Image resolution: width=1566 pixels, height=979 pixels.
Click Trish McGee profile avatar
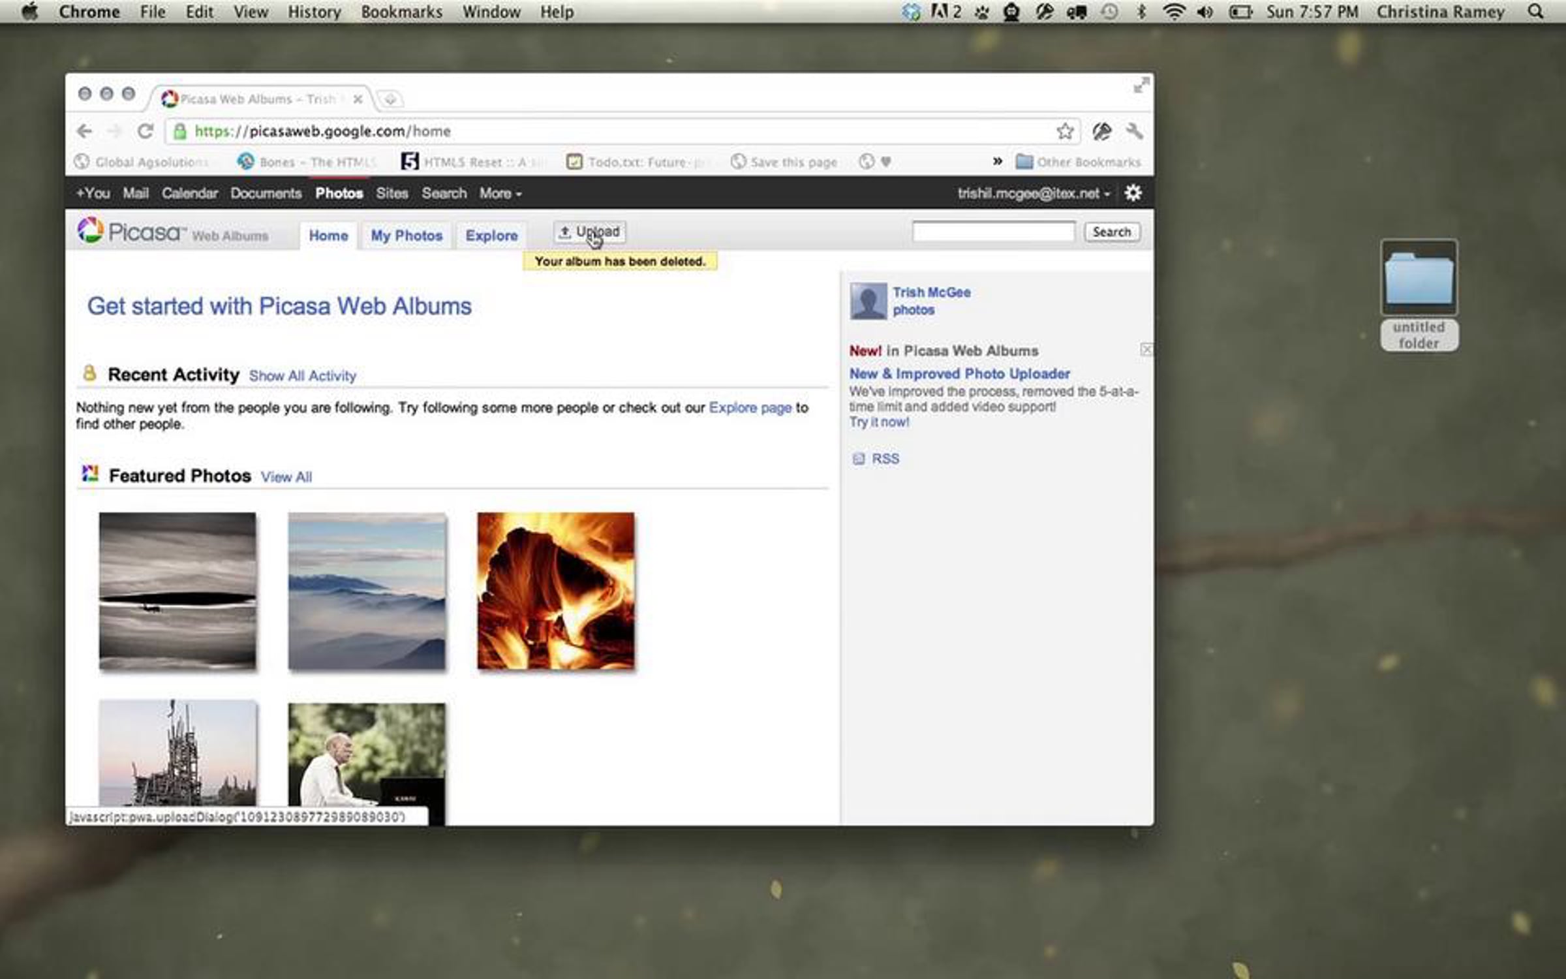click(x=868, y=301)
